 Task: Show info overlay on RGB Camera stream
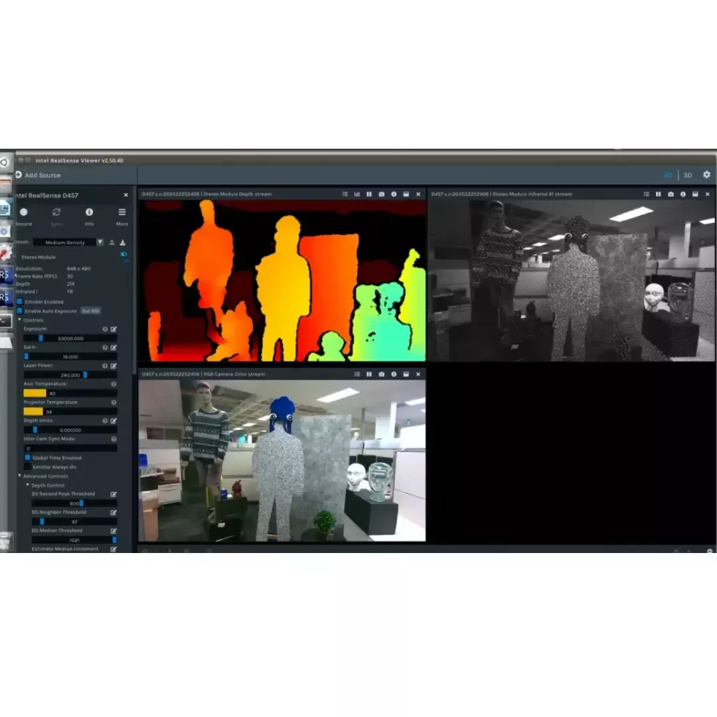(x=394, y=374)
